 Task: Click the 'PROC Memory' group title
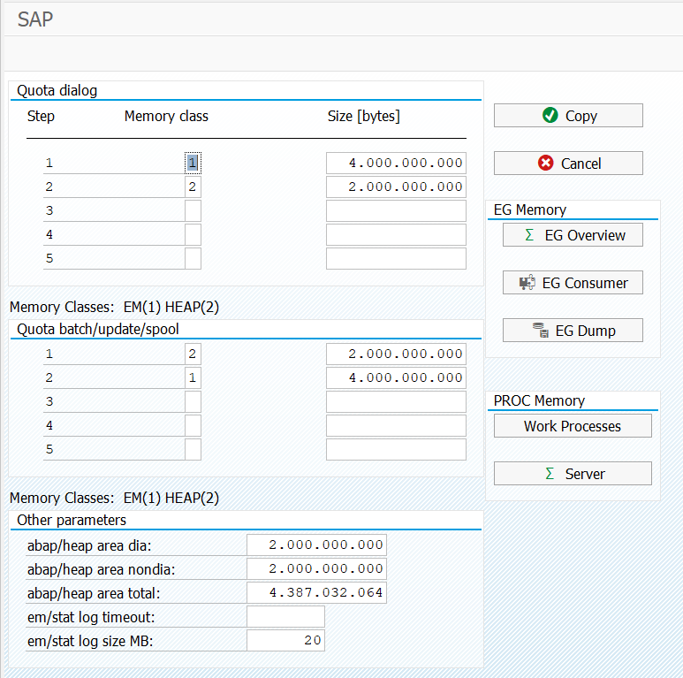pyautogui.click(x=539, y=400)
